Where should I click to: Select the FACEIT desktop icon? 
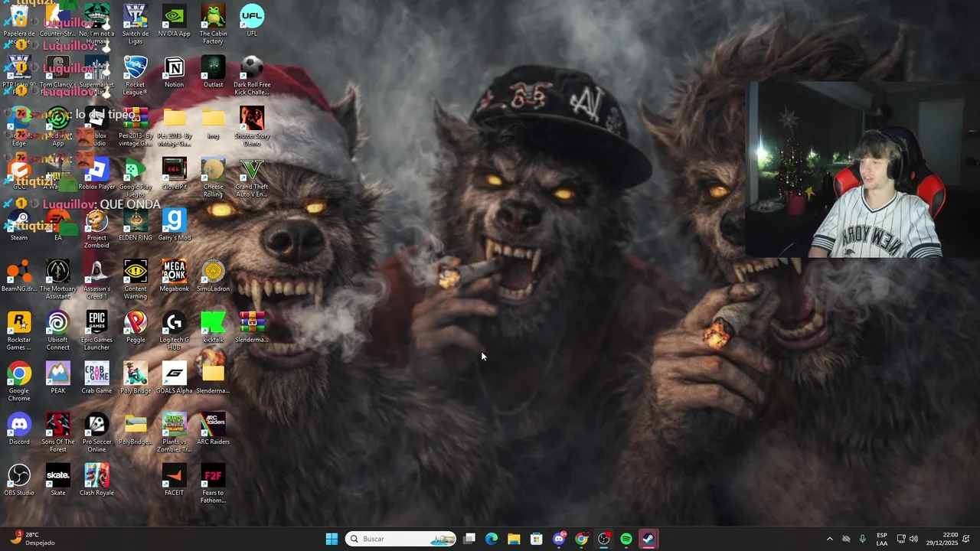[174, 481]
